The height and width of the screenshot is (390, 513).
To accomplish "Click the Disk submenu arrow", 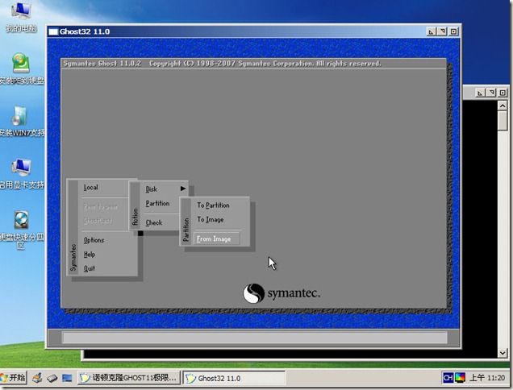I will click(183, 189).
